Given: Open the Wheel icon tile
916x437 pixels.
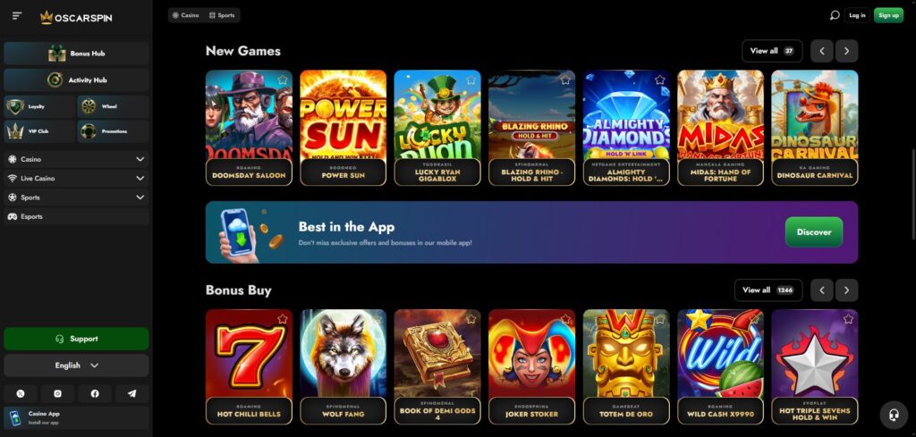Looking at the screenshot, I should pyautogui.click(x=112, y=106).
